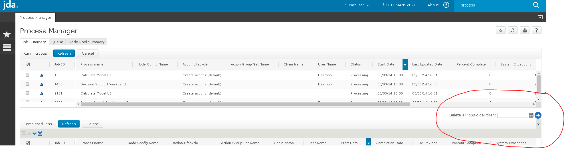
Task: Click horizontal scrollbar of Running Jobs grid
Action: pyautogui.click(x=245, y=104)
